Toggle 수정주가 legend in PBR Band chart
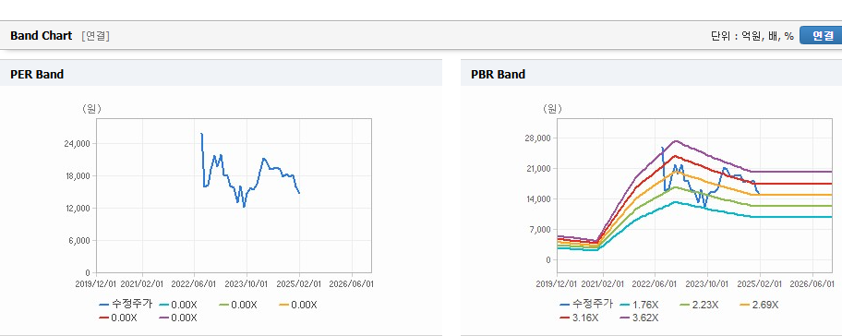The width and height of the screenshot is (842, 336). point(586,305)
